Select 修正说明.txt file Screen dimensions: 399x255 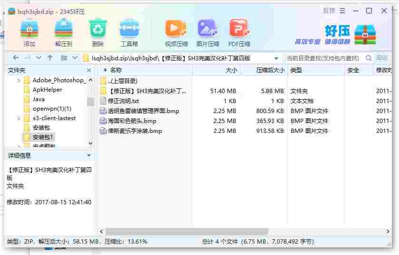tap(245, 101)
